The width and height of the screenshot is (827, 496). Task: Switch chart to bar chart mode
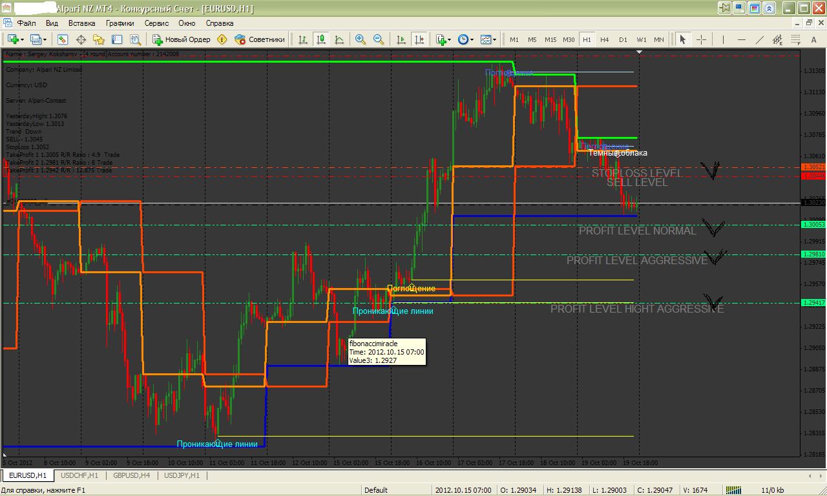[x=303, y=39]
